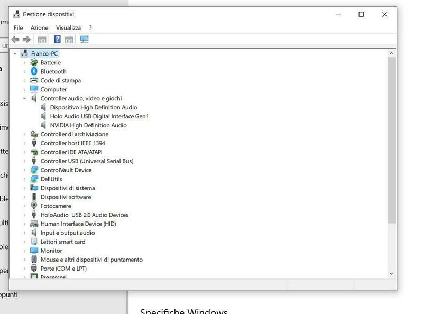Minimize the Gestione dispositivi window
Screen dimensions: 423x314
click(x=338, y=14)
